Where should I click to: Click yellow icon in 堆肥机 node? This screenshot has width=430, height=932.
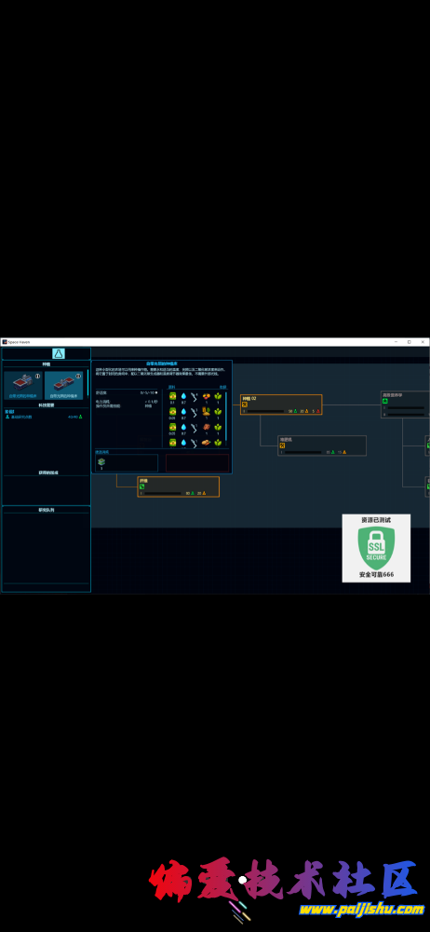pyautogui.click(x=282, y=445)
